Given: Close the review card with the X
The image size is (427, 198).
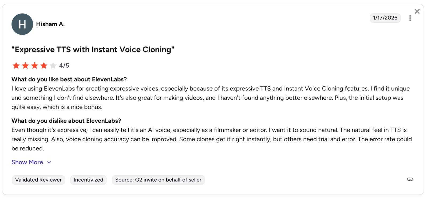Looking at the screenshot, I should 417,11.
